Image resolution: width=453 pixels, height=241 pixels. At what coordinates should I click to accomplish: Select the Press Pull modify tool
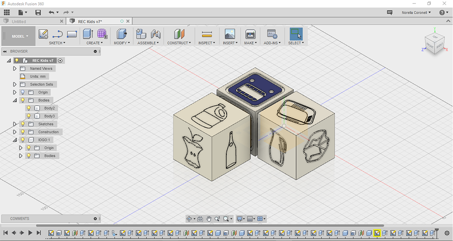(122, 33)
